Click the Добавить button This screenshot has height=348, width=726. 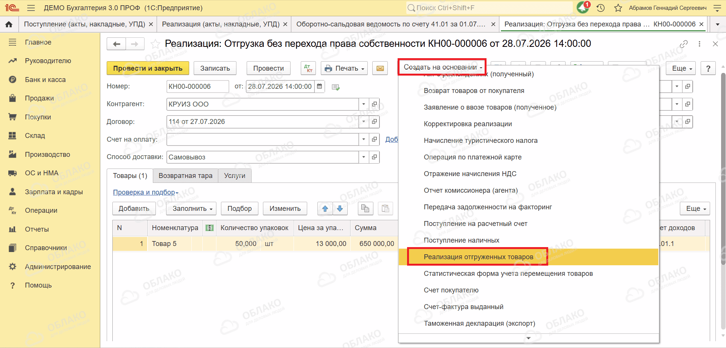coord(134,209)
